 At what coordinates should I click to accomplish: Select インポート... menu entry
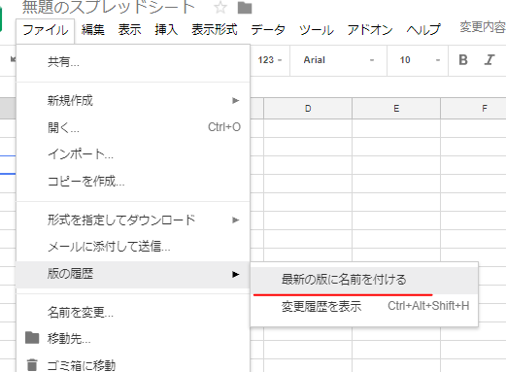click(x=133, y=154)
